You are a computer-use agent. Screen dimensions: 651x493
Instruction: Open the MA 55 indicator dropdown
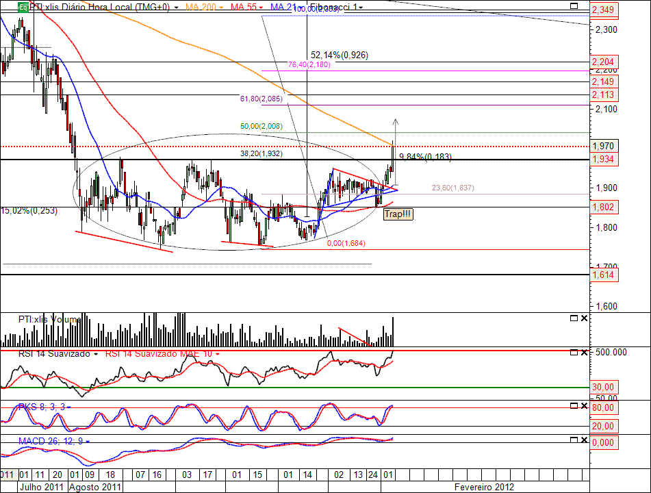point(261,8)
